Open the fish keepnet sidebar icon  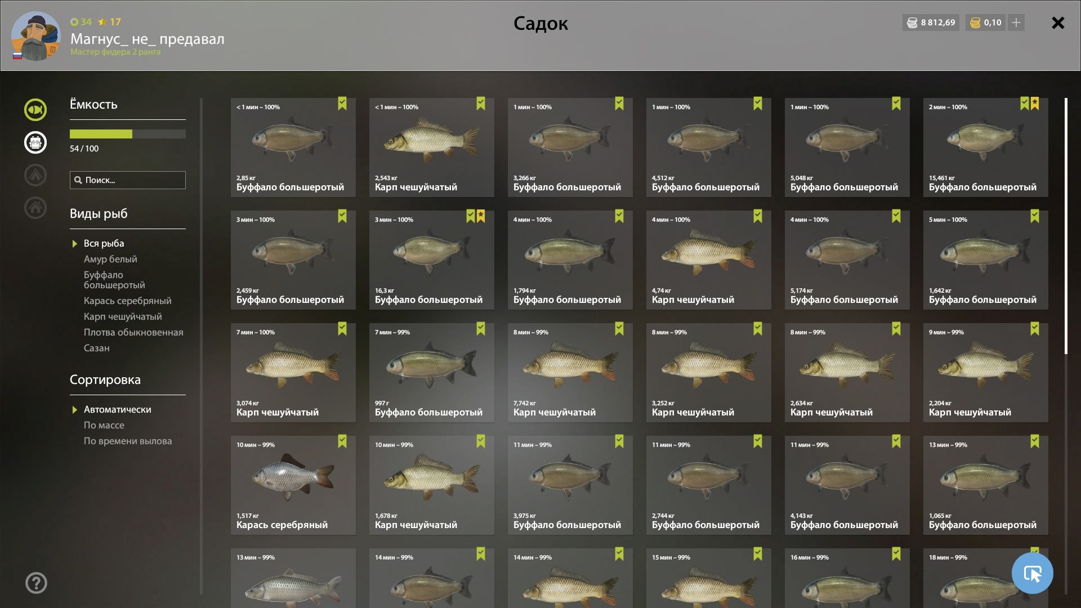[35, 110]
